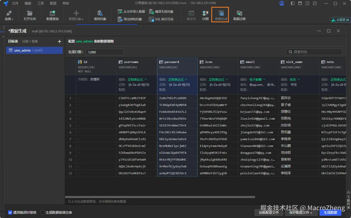351x218 pixels.
Task: Select the email column header
Action: 258,67
